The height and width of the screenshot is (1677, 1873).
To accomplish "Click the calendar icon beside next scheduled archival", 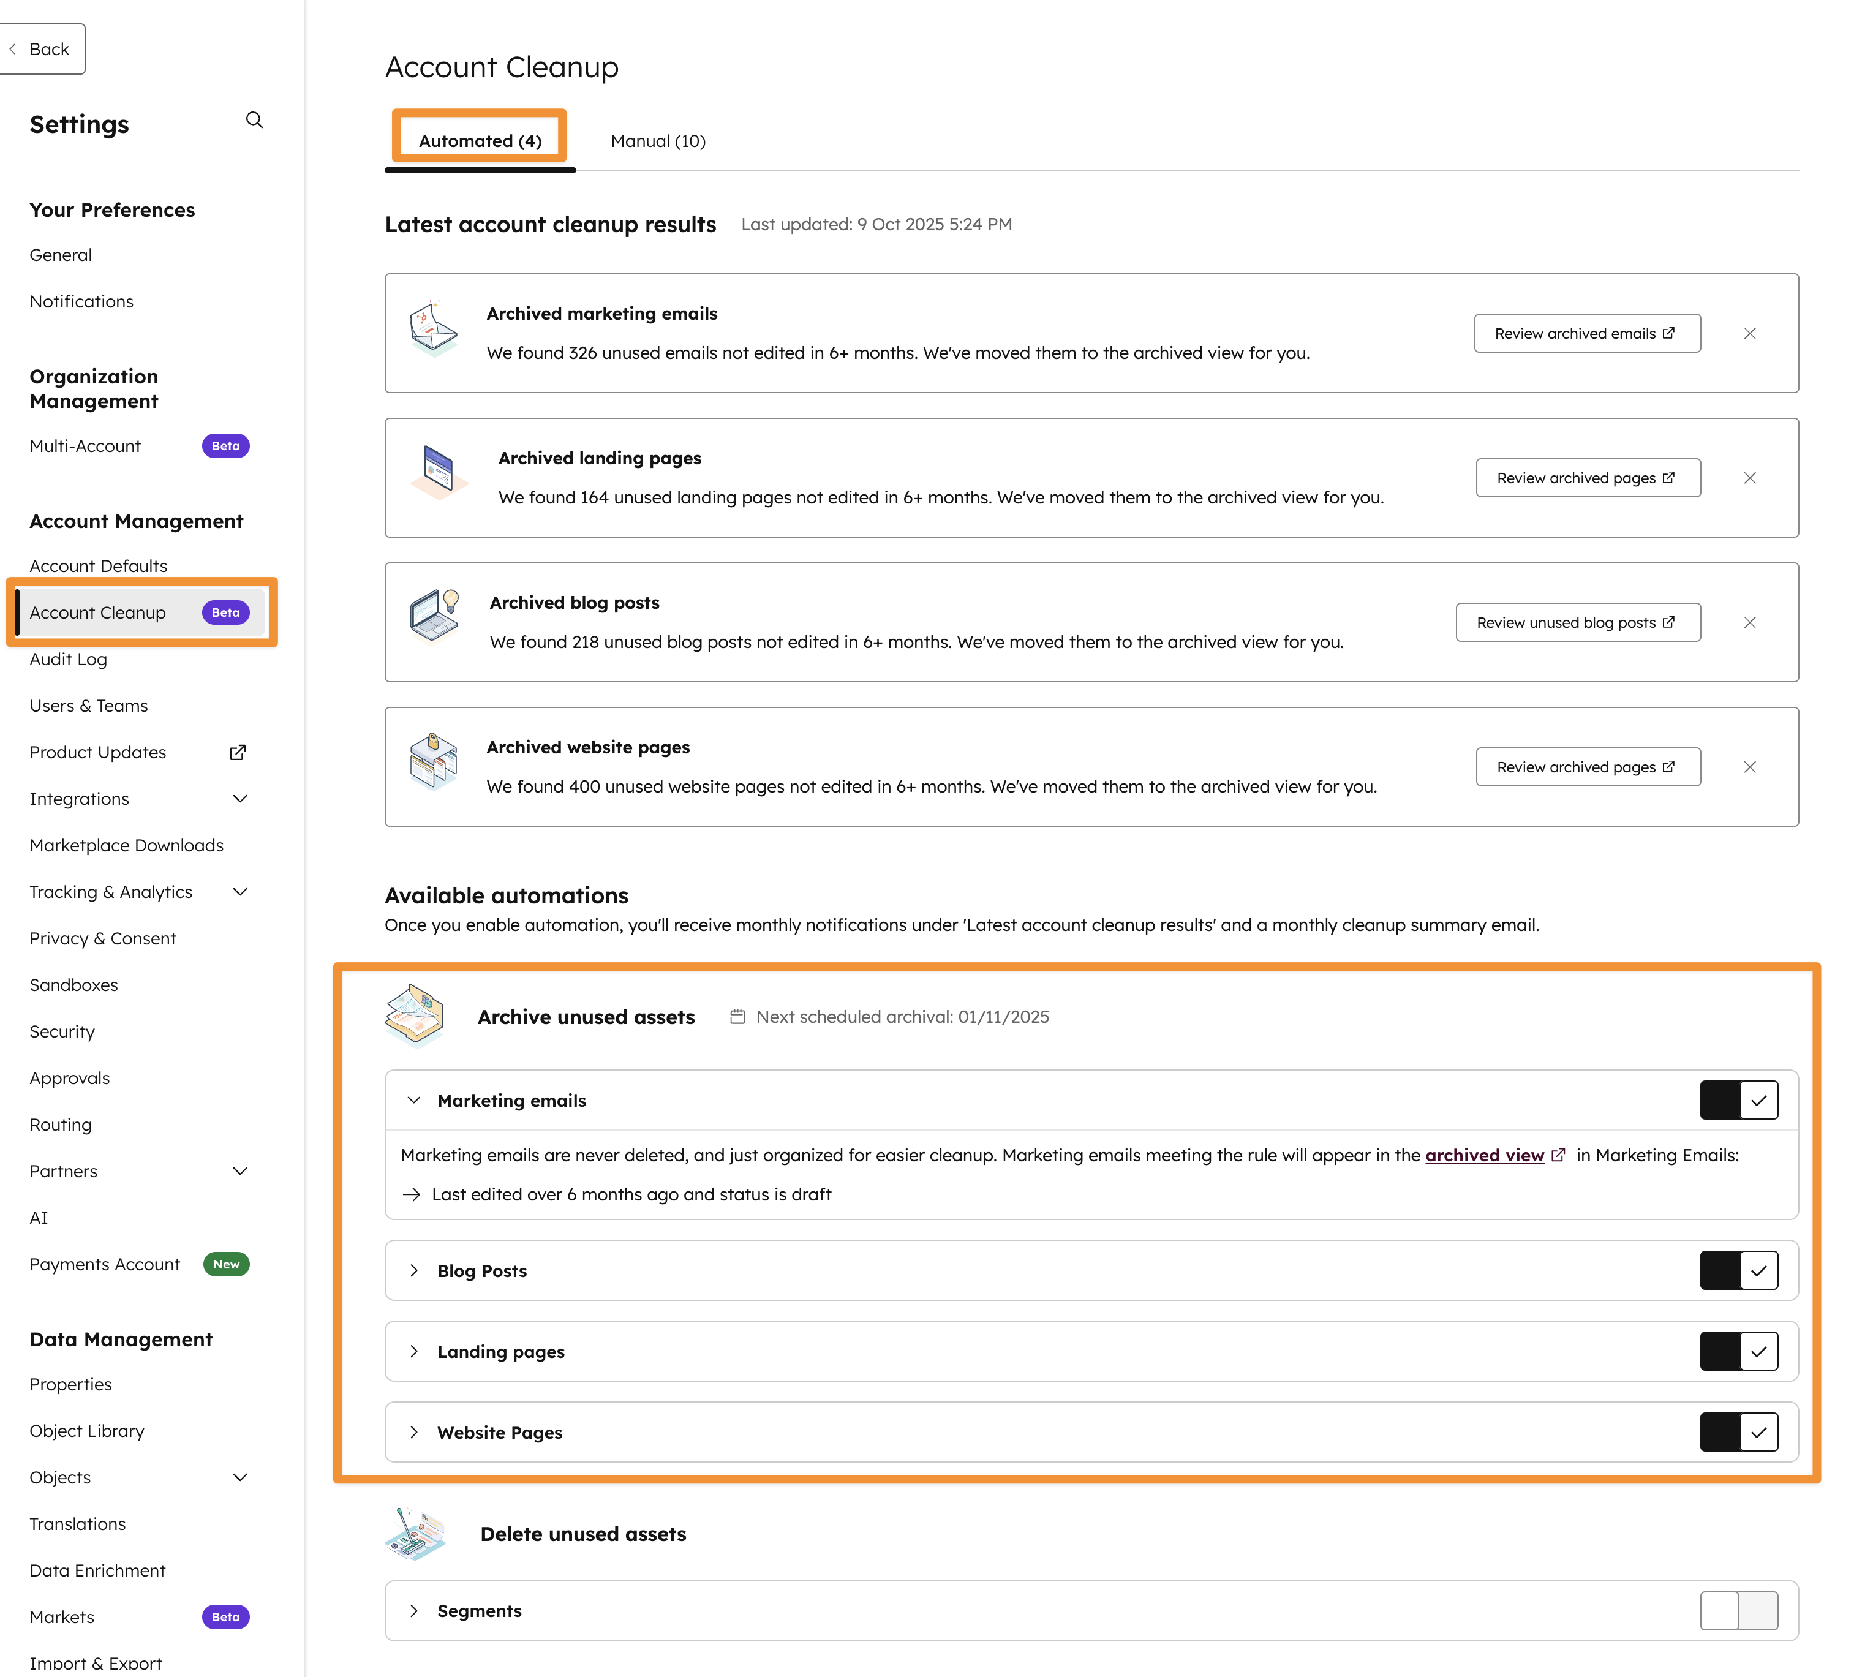I will 737,1017.
